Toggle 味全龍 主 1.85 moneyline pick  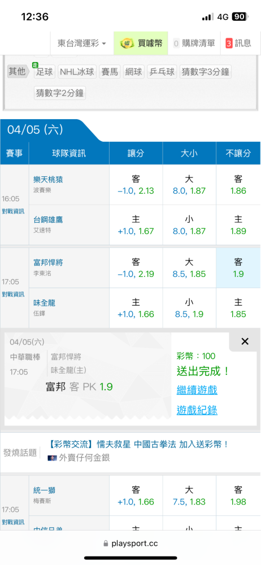(238, 308)
